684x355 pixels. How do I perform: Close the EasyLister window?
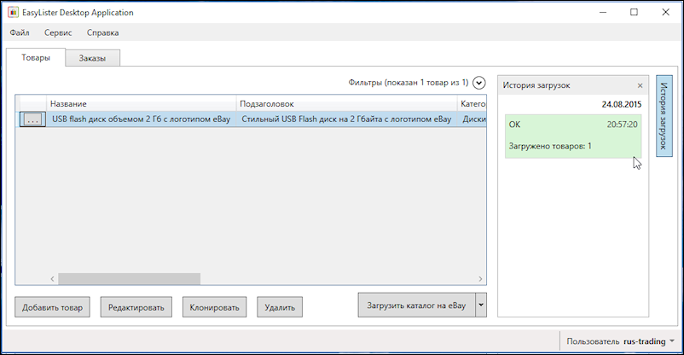[x=666, y=12]
